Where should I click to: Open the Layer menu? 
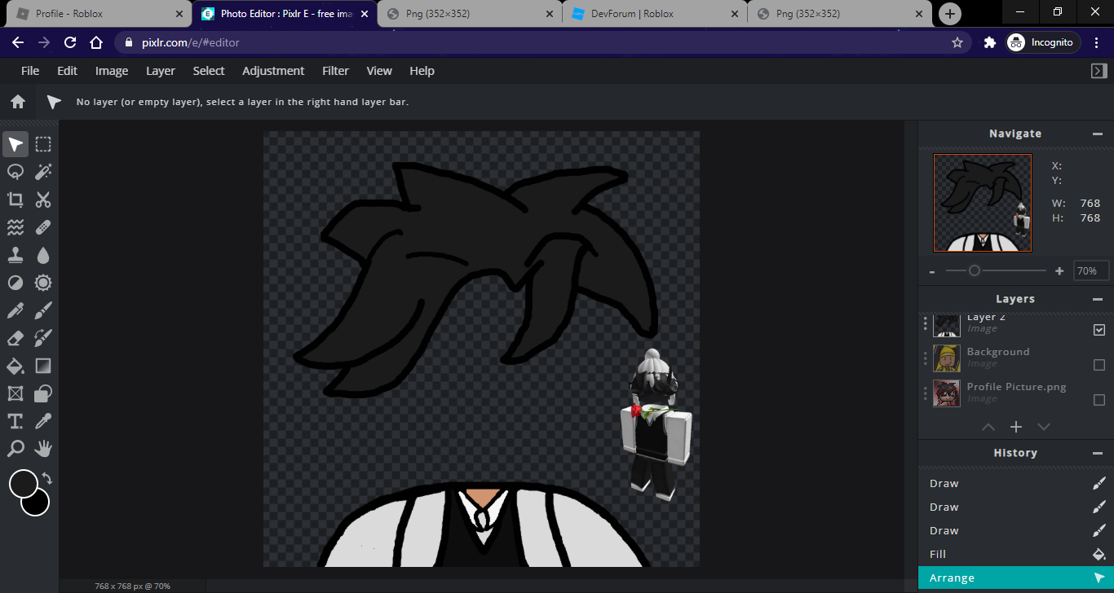click(x=161, y=71)
